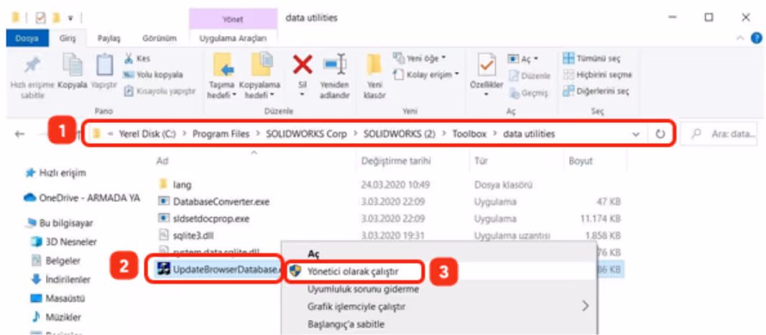Click SOLIDWORKS (2) in the address path
This screenshot has height=335, width=766.
click(x=399, y=134)
